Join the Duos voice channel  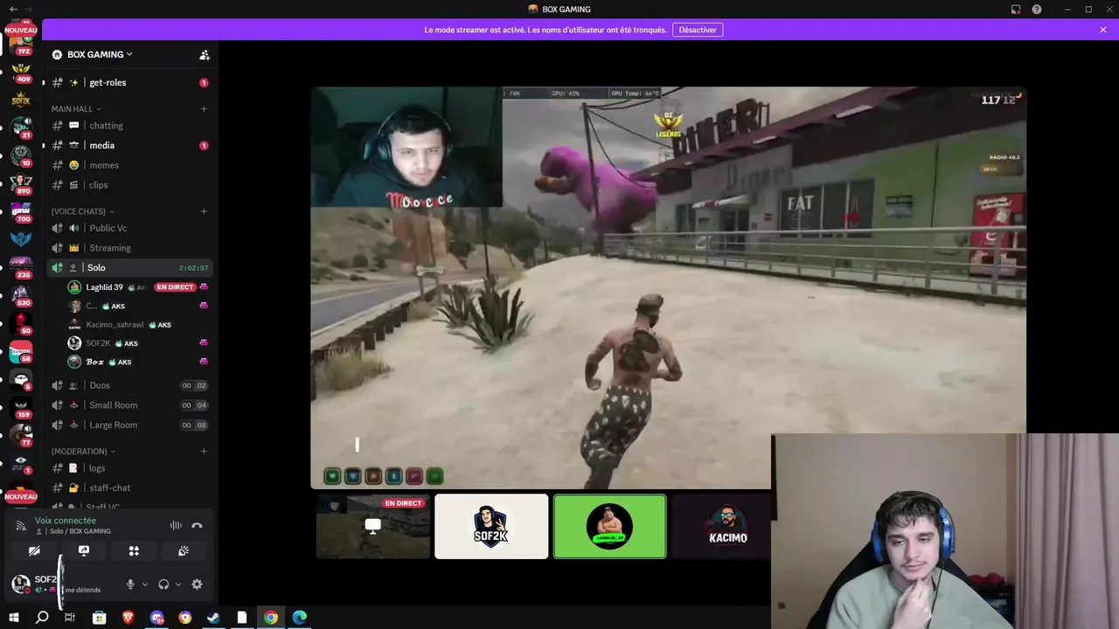129,385
